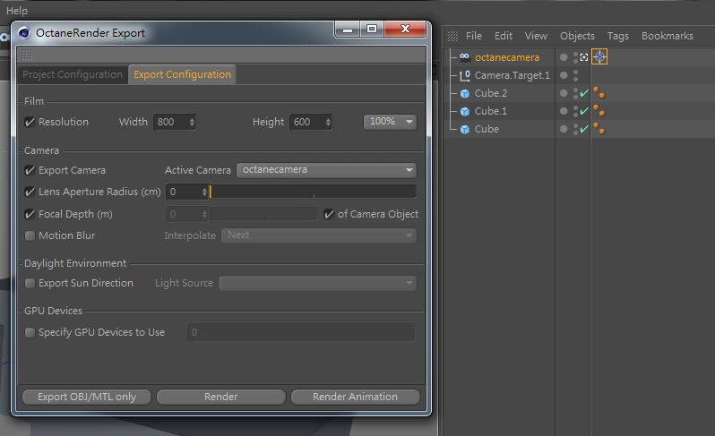Open the File menu in Object Manager
Screen dimensions: 715x436
[474, 36]
